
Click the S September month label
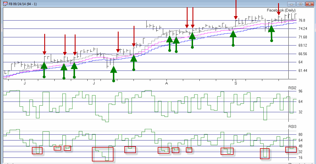236,83
